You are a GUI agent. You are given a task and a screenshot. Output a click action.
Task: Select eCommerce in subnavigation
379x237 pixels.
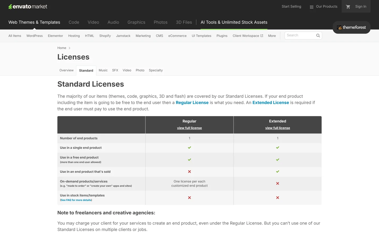(x=177, y=36)
